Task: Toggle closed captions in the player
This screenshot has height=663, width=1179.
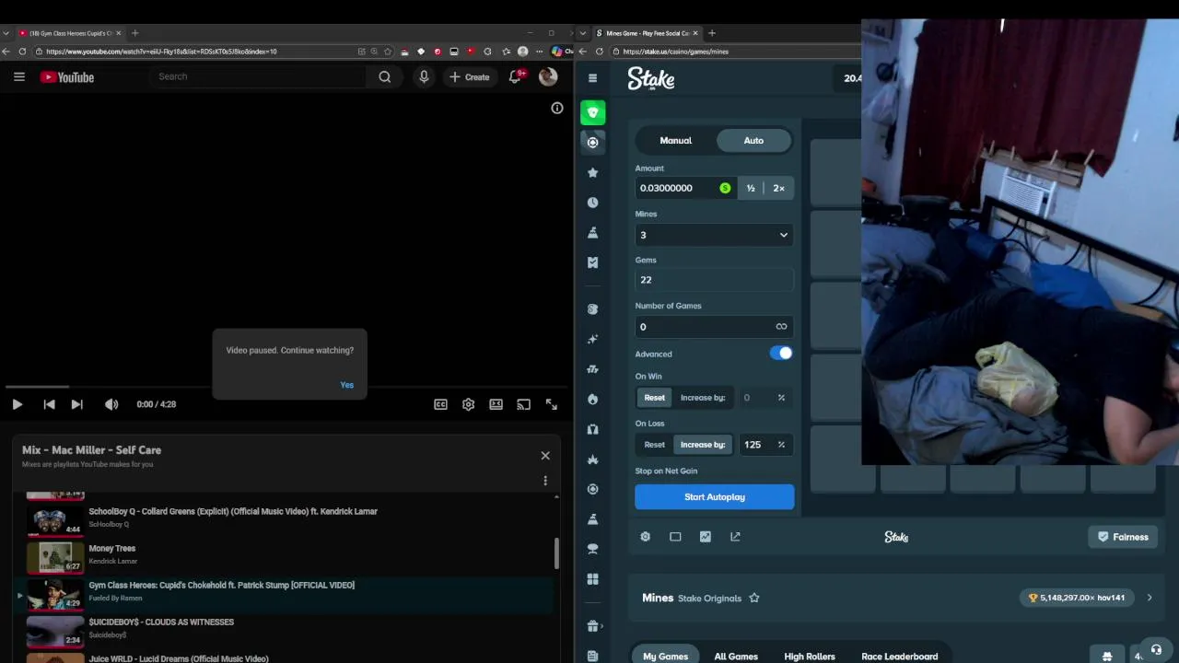Action: click(x=440, y=404)
